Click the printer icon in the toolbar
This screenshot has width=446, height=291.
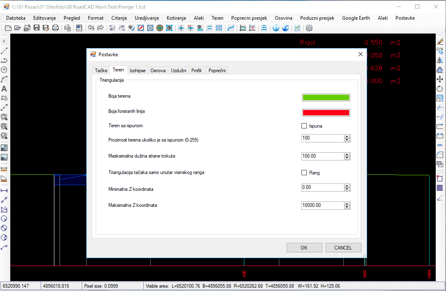point(55,28)
